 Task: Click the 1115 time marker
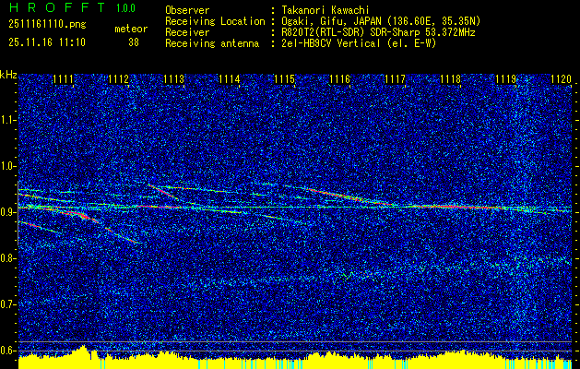(284, 78)
